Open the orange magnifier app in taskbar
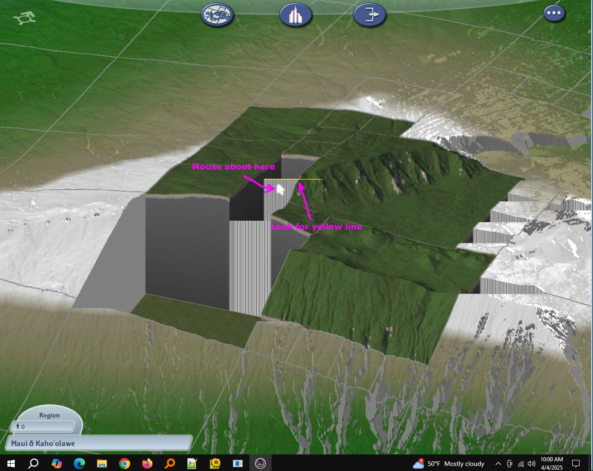The image size is (593, 471). click(169, 463)
